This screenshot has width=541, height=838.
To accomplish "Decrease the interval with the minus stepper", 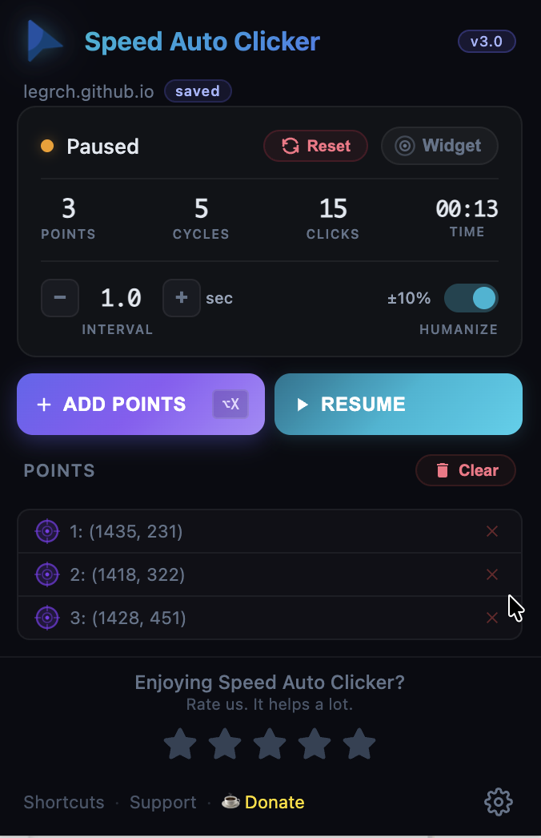I will 60,297.
